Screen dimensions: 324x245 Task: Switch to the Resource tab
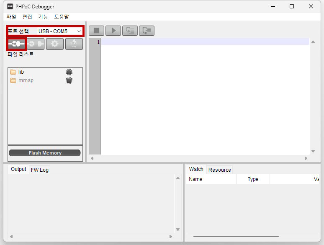point(219,170)
